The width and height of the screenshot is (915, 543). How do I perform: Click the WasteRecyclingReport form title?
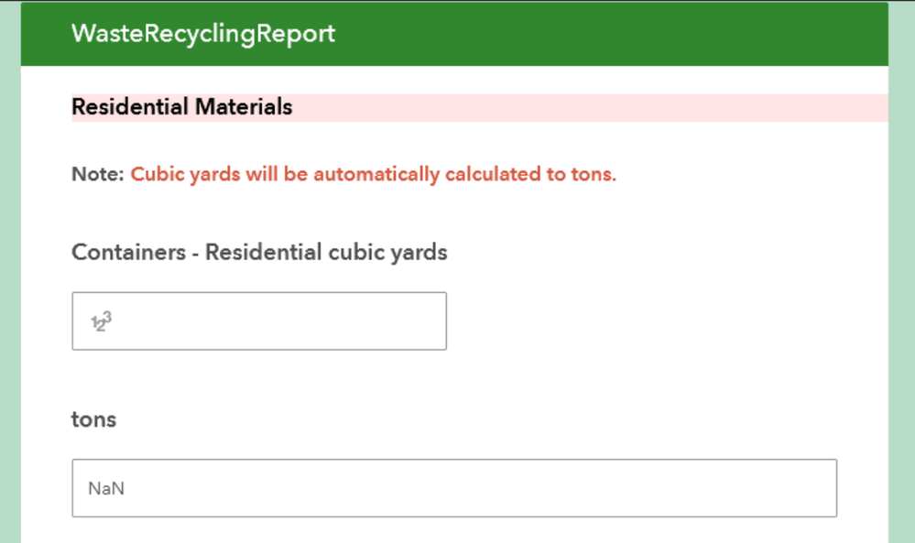click(x=203, y=34)
